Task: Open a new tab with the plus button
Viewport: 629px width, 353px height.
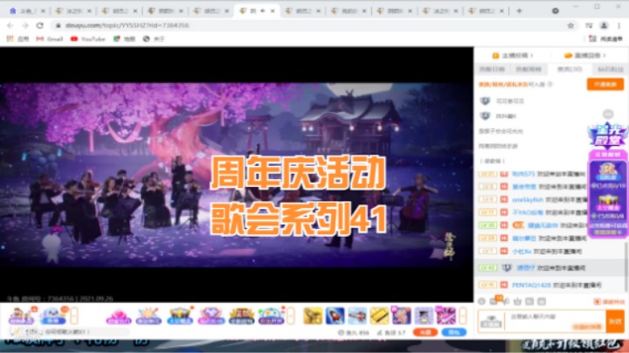Action: tap(519, 10)
